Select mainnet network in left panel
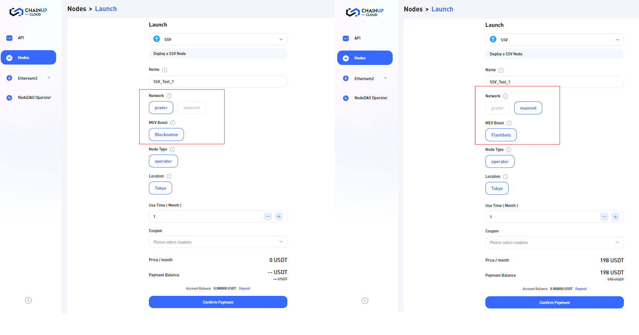This screenshot has width=639, height=335. pos(192,108)
